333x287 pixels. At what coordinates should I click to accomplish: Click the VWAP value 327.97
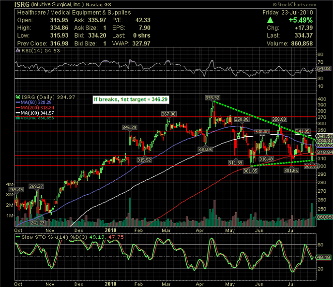(141, 43)
